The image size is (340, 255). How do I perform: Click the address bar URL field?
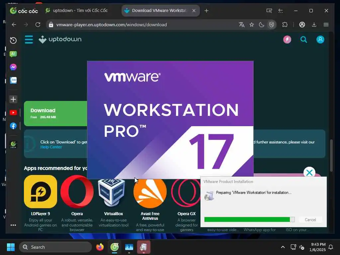(143, 25)
